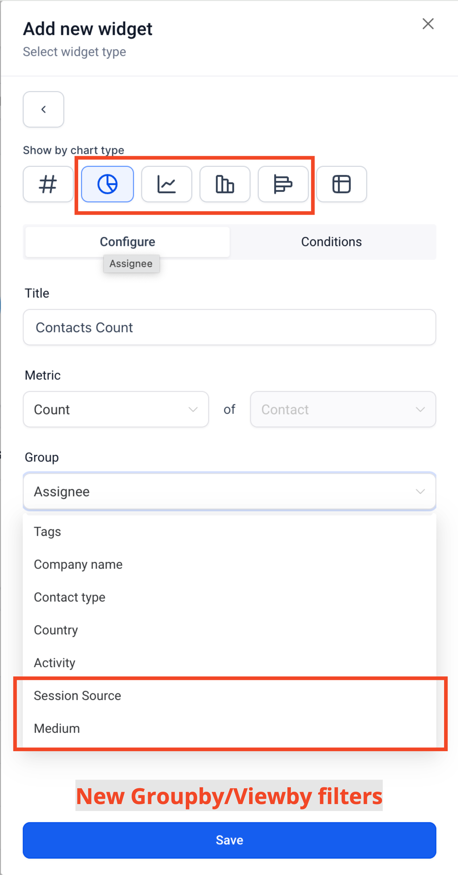
Task: Choose Tags from group options
Action: tap(47, 532)
